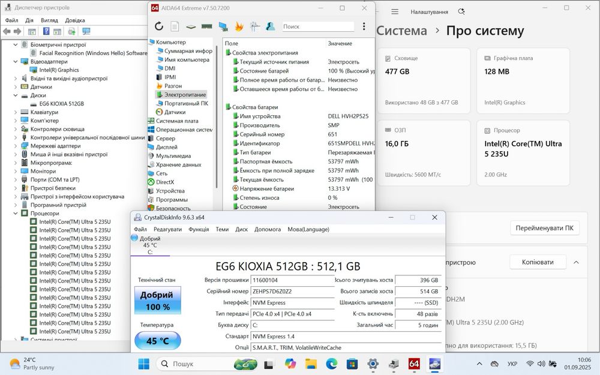
Task: Select the Добрий 45 °C C: disk tab
Action: tap(150, 245)
